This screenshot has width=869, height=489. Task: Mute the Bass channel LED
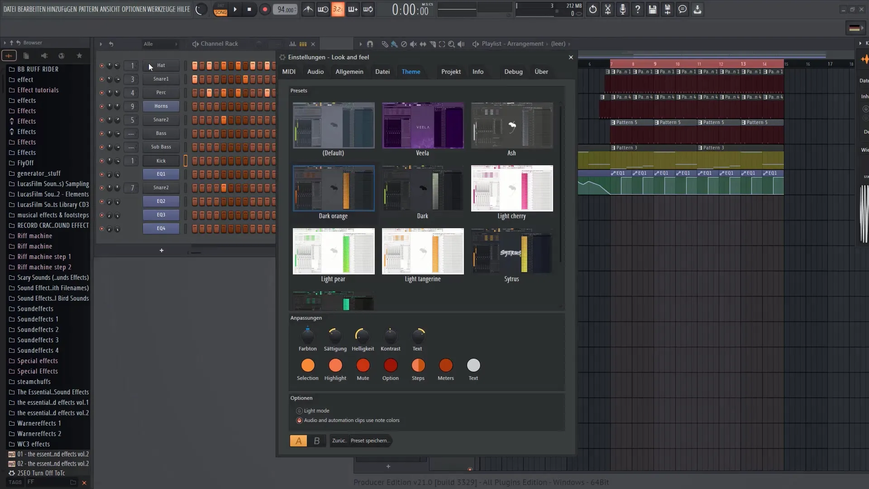tap(101, 134)
